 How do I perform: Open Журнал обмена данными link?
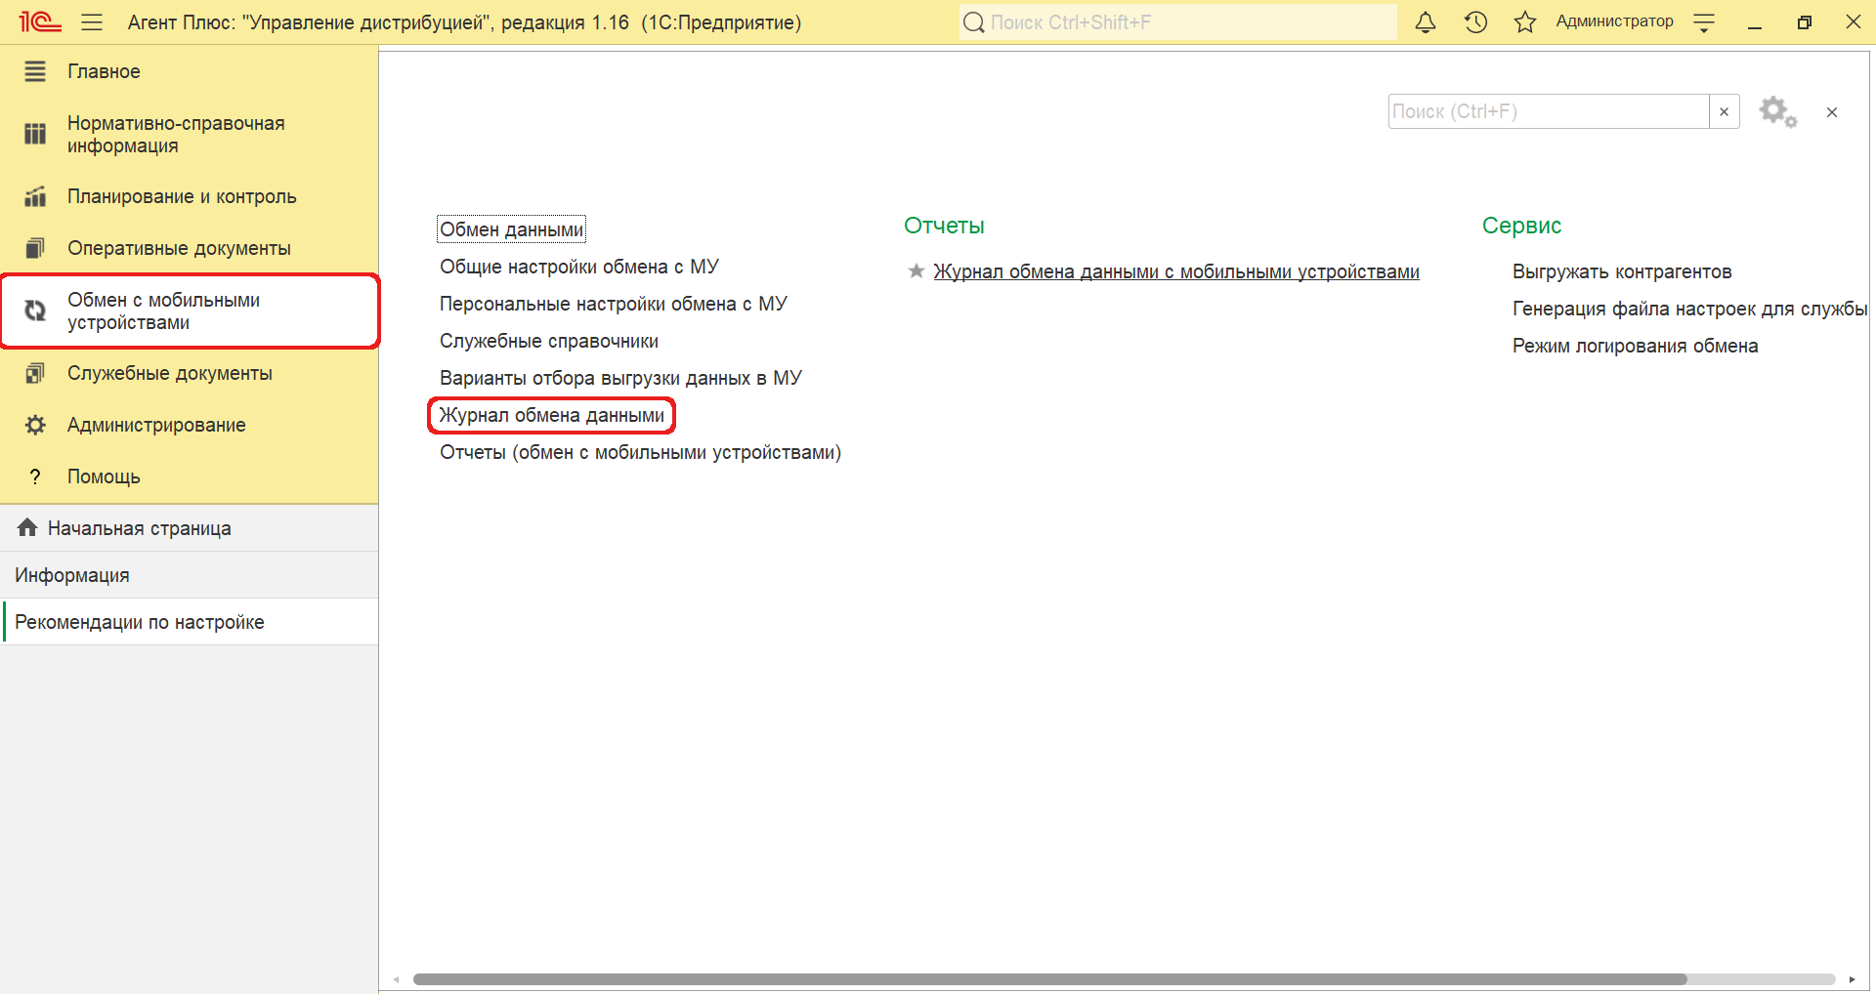pyautogui.click(x=551, y=415)
